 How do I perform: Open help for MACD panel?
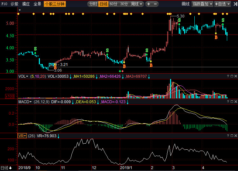pyautogui.click(x=228, y=102)
